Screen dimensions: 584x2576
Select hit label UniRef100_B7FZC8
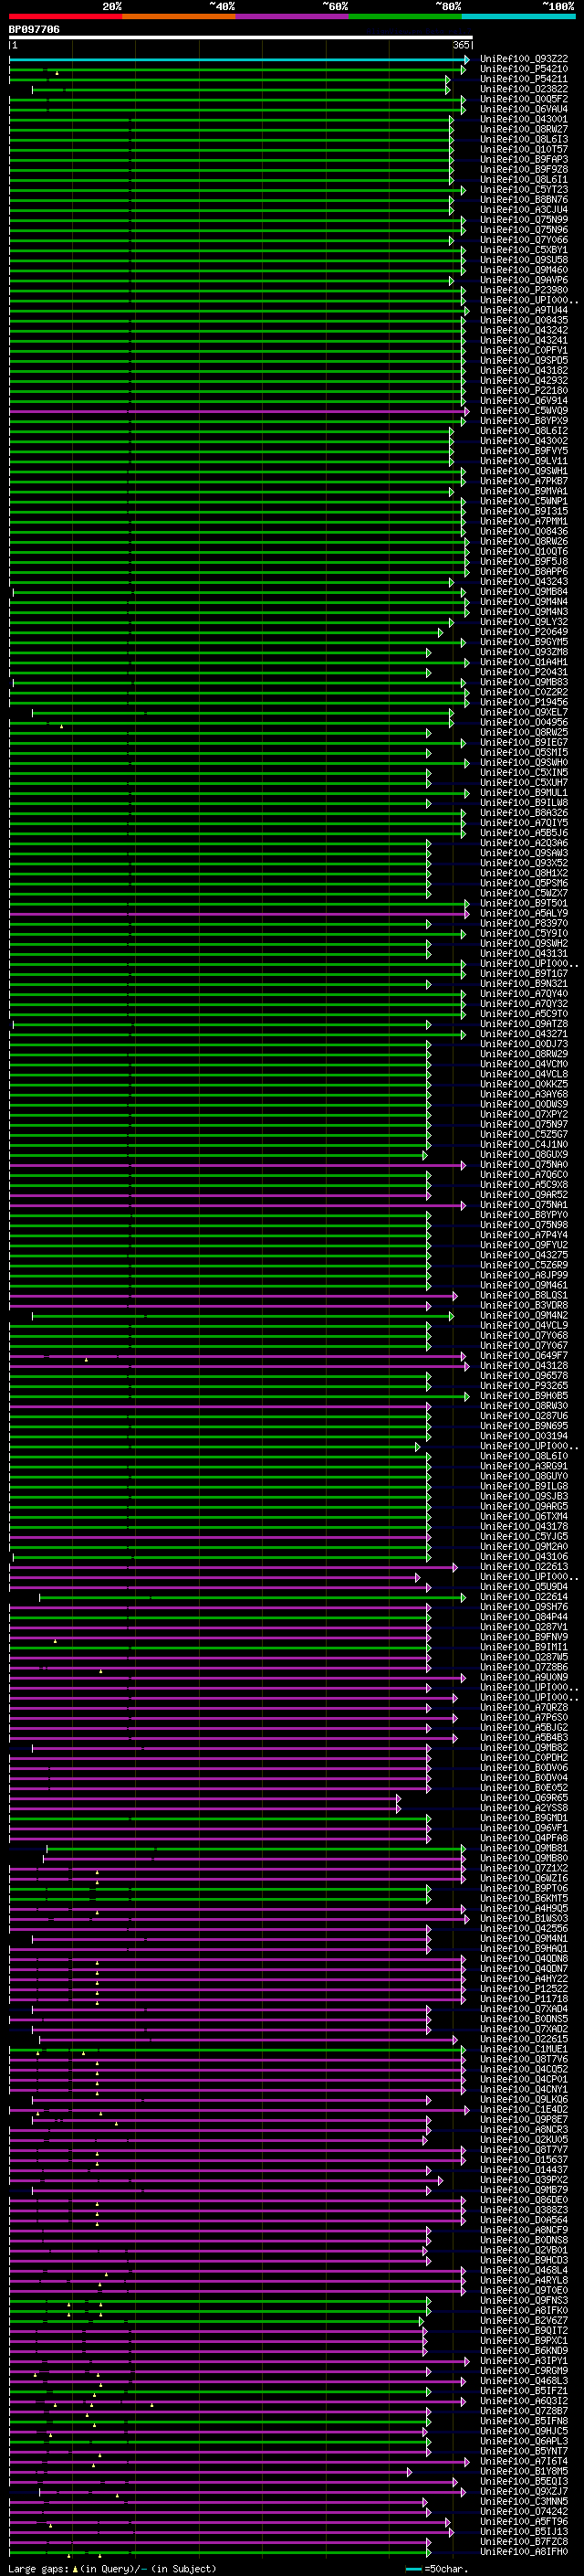click(524, 2541)
